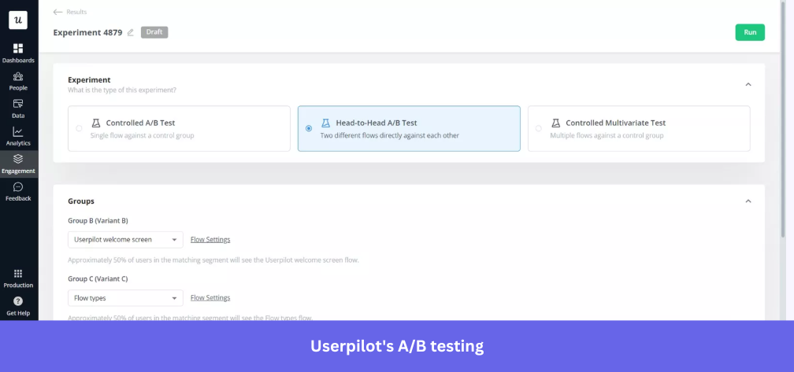The image size is (794, 372).
Task: Select the Head-to-Head A/B Test radio button
Action: pos(309,128)
